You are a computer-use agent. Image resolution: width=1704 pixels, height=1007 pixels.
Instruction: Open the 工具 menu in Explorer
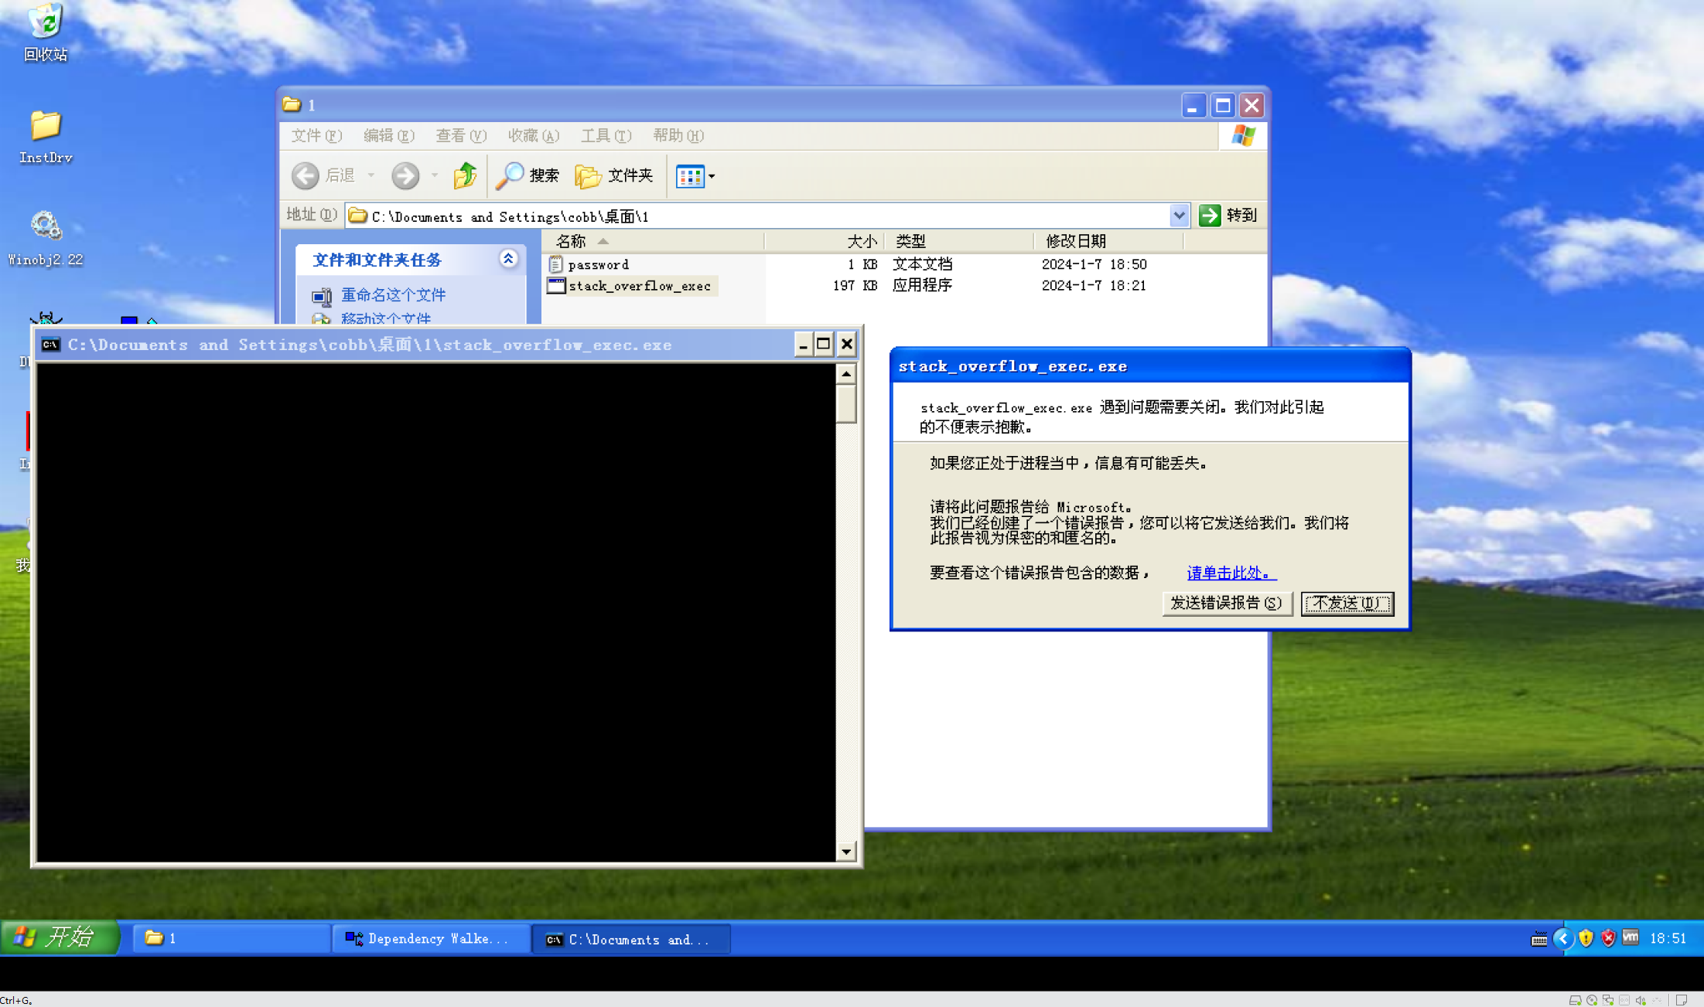[605, 135]
